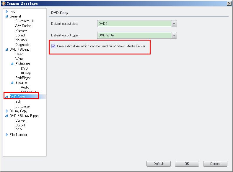Open the Default output type dropdown arrow
Image resolution: width=233 pixels, height=172 pixels.
pos(174,35)
